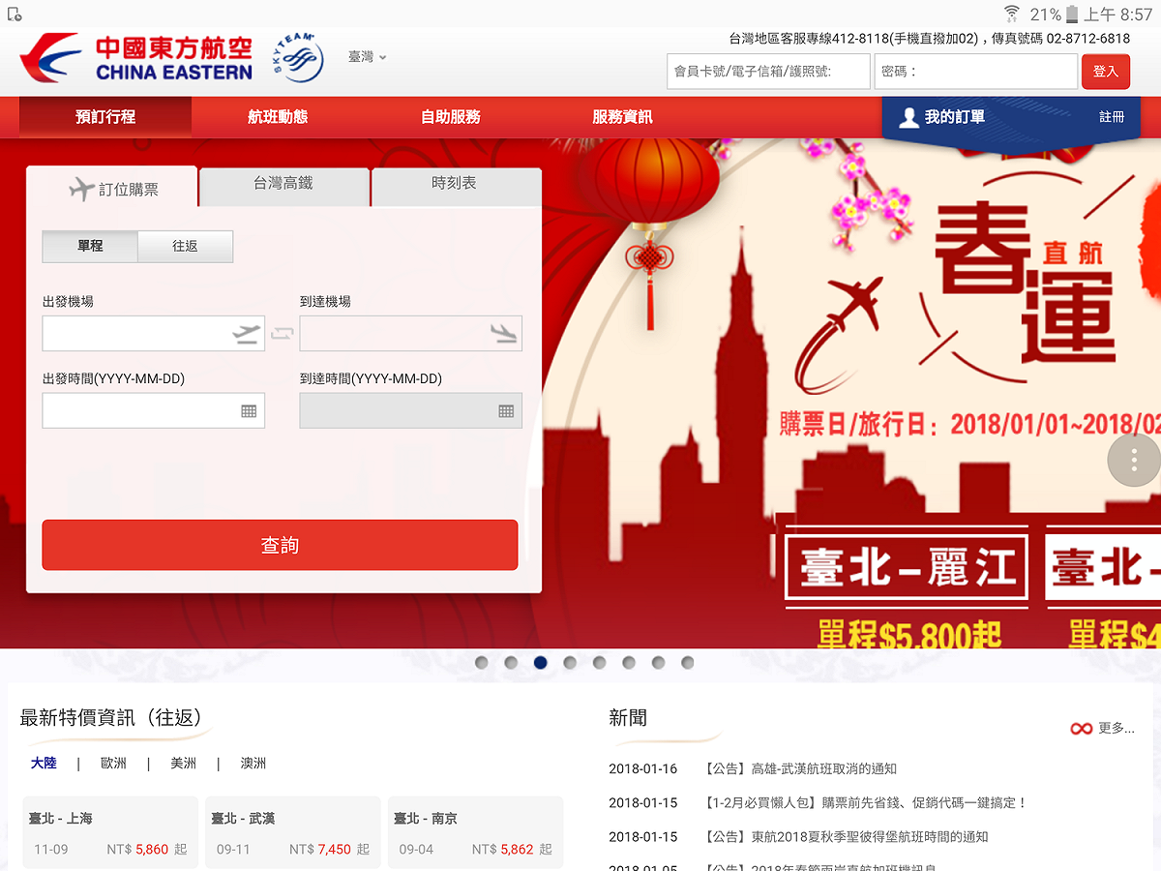This screenshot has height=871, width=1161.
Task: Click the fourth banner carousel dot
Action: pos(570,663)
